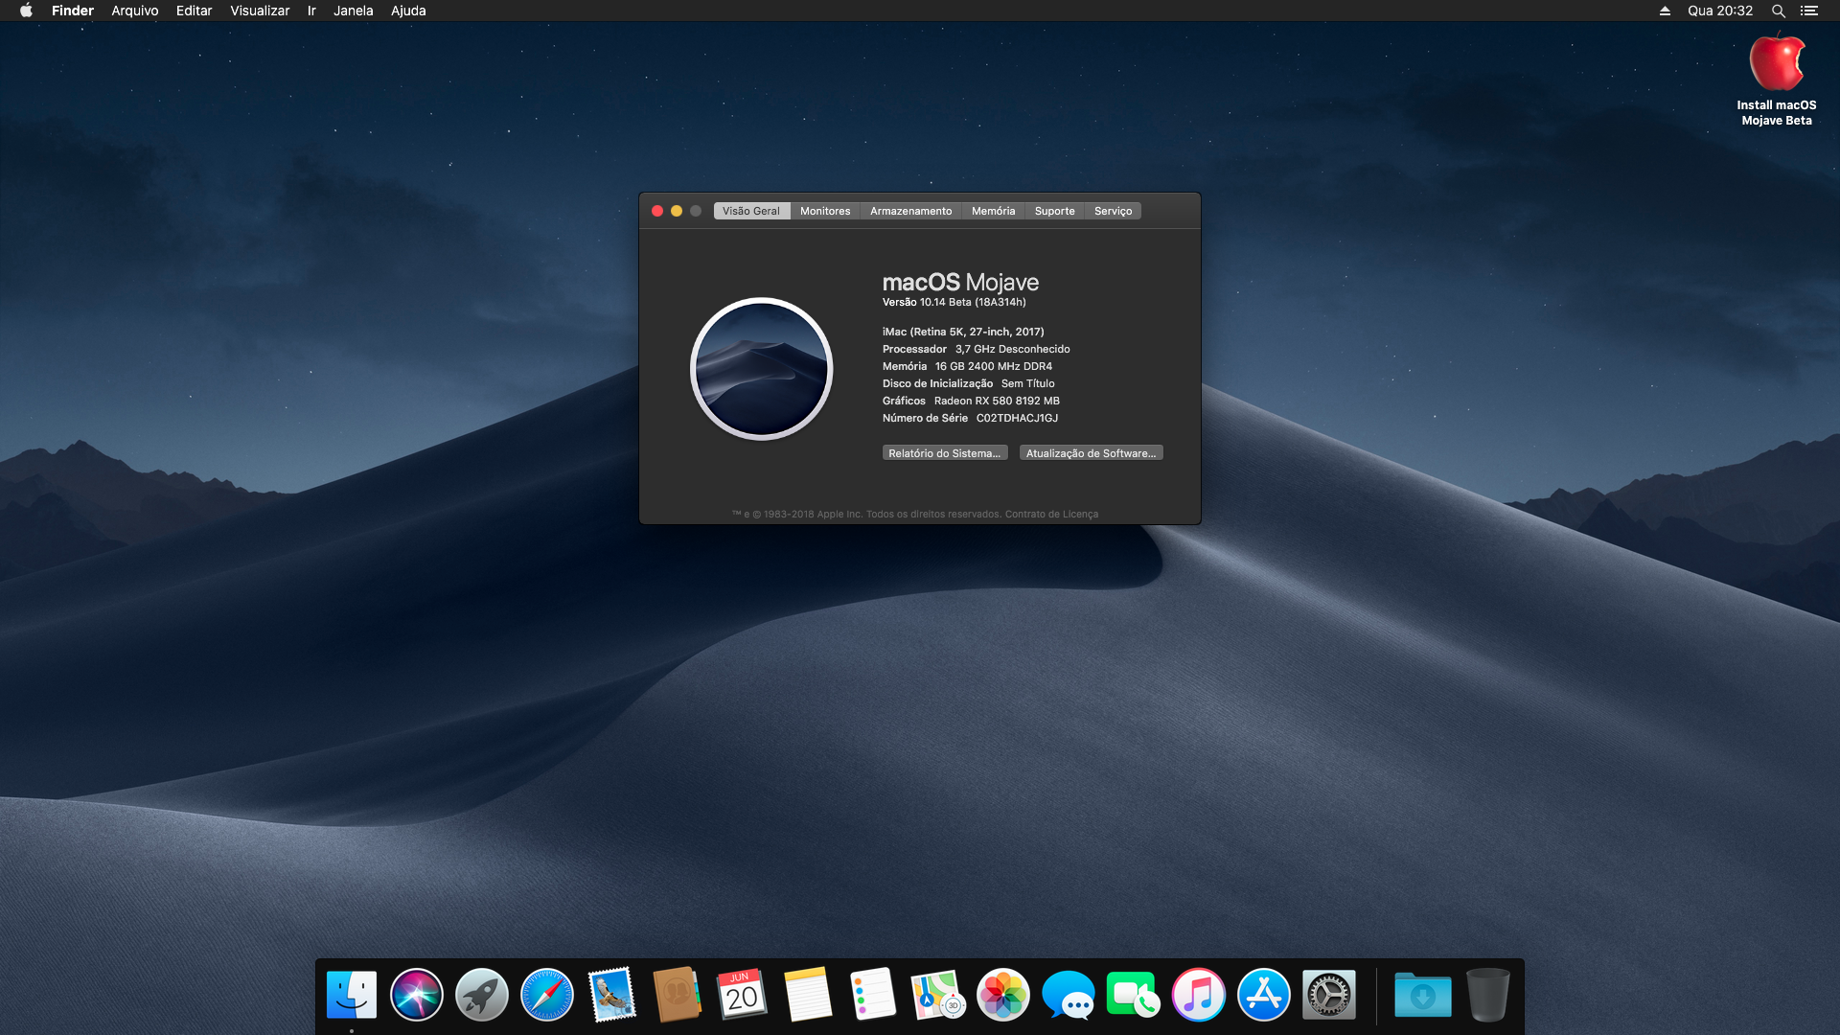Switch to the Memória tab
This screenshot has height=1035, width=1840.
click(993, 211)
